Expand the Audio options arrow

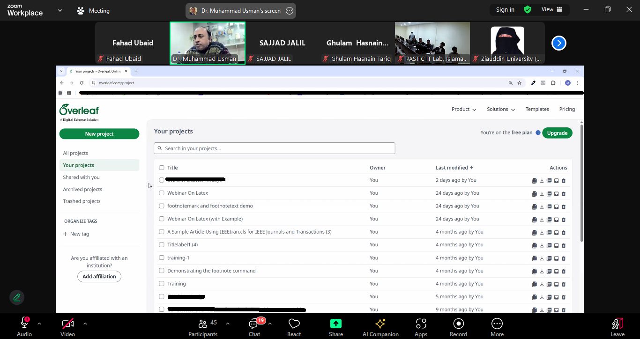click(39, 324)
